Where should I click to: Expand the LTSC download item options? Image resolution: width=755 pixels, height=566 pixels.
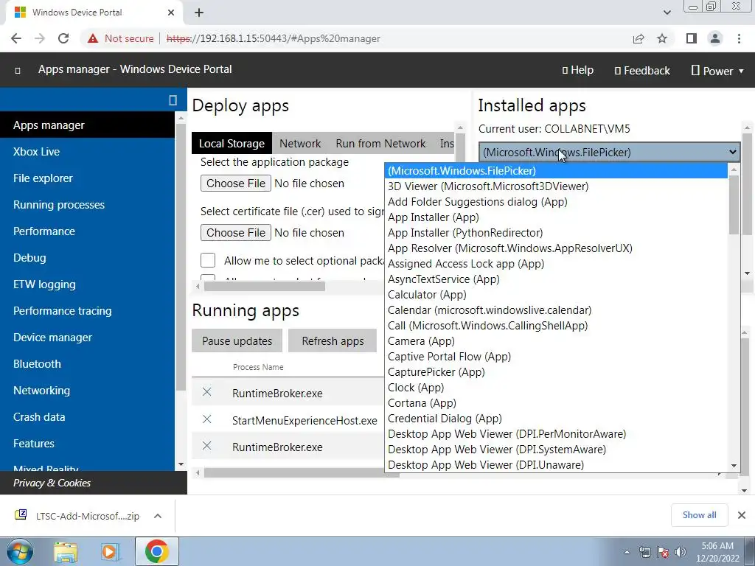[x=158, y=516]
